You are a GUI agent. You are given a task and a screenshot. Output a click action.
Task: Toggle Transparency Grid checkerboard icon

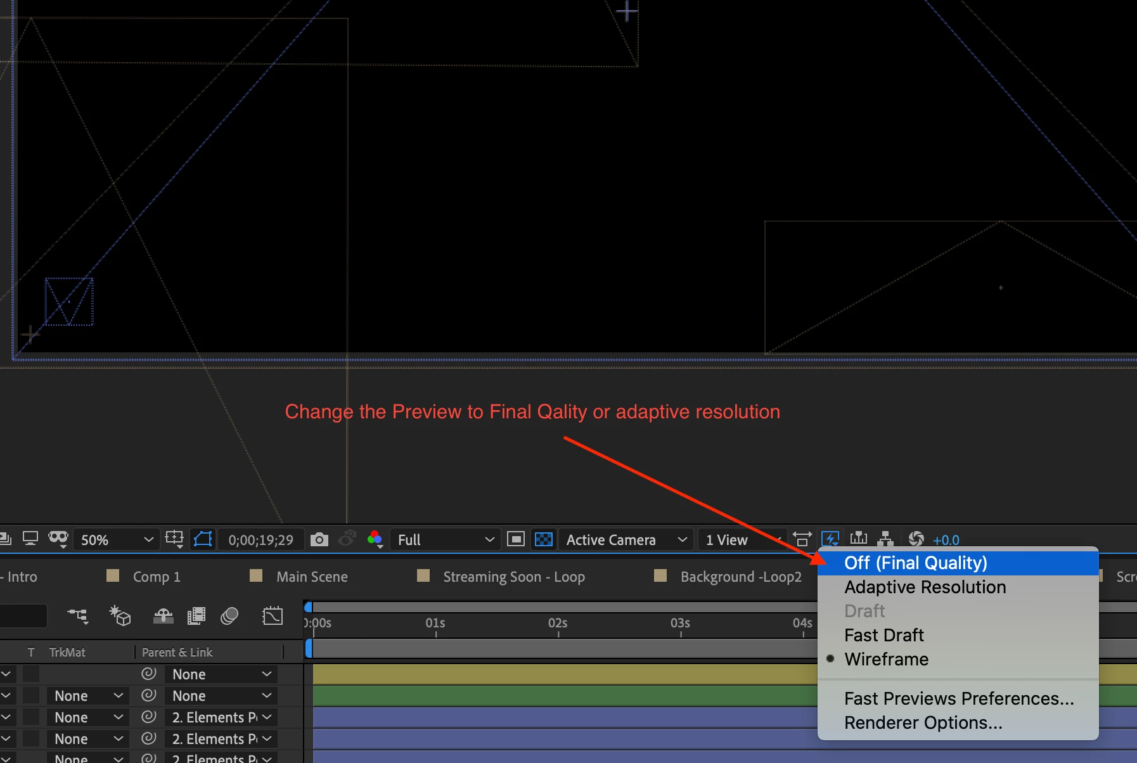(x=544, y=539)
